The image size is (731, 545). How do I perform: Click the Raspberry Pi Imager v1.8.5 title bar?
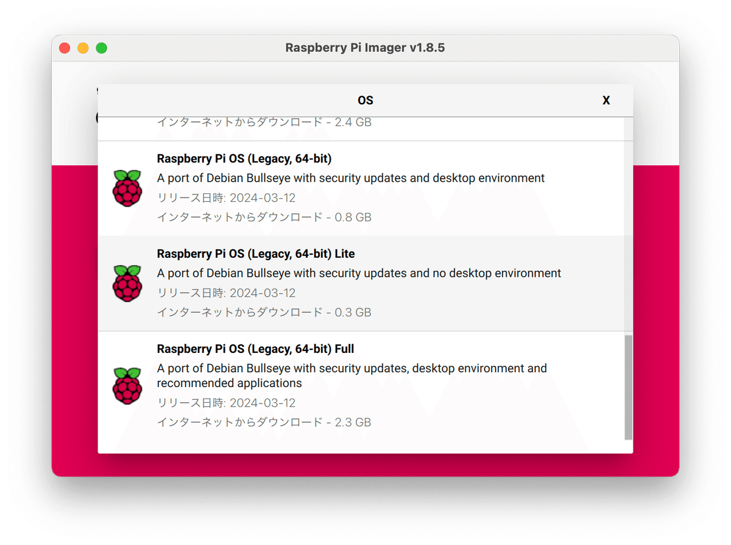pyautogui.click(x=365, y=48)
